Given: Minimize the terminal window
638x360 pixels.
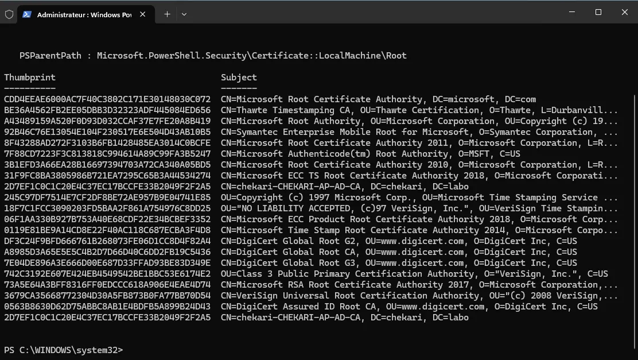Looking at the screenshot, I should click(571, 12).
